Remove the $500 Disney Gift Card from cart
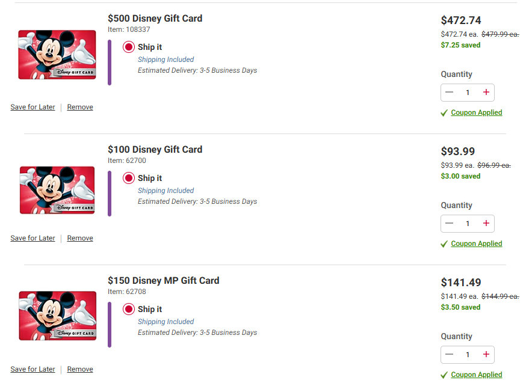The height and width of the screenshot is (383, 529). point(80,107)
